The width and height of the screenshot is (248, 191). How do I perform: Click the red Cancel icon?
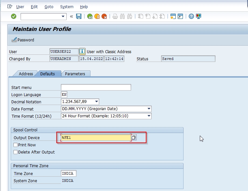coord(104,16)
